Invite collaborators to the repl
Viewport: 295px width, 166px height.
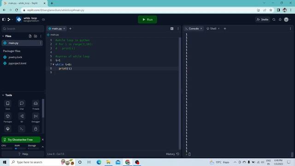coord(262,19)
